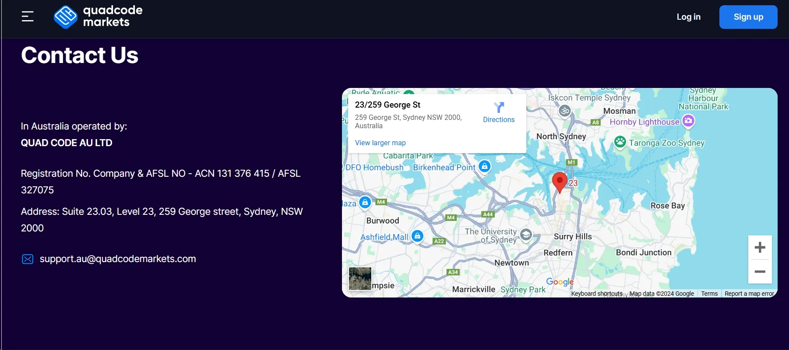Click the envelope email icon
Image resolution: width=789 pixels, height=350 pixels.
[x=28, y=259]
